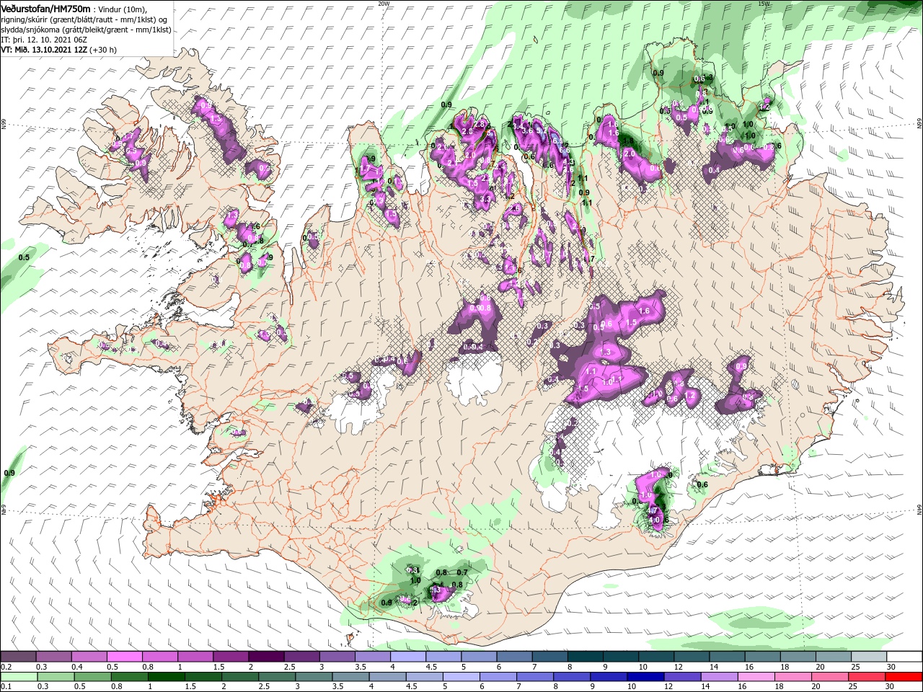Click the lower legend swatch between 2 and 2.5
923x692 pixels.
pyautogui.click(x=240, y=677)
